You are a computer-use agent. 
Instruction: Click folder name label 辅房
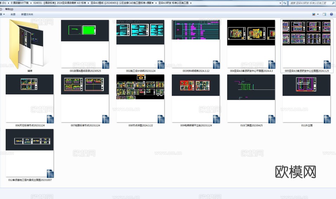[x=30, y=71]
